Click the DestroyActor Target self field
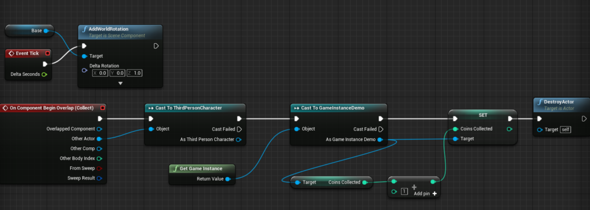590x210 pixels. click(565, 129)
